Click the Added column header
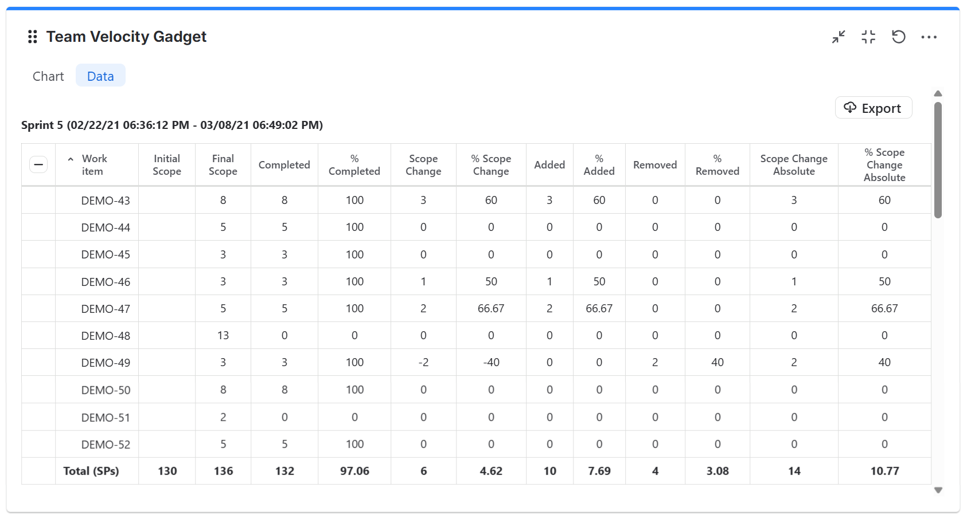 click(x=549, y=165)
